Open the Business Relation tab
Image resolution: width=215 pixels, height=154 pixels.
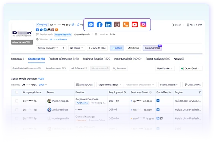click(96, 59)
